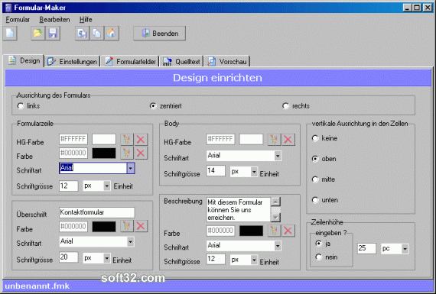Switch to the Einstellungen tab

point(73,61)
